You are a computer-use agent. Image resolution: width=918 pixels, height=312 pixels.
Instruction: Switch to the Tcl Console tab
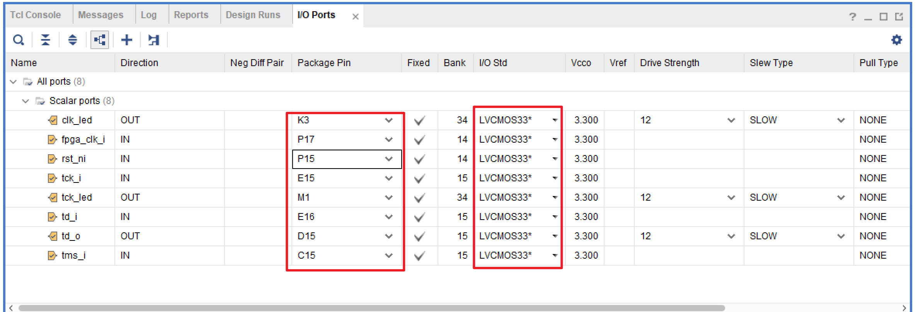[x=36, y=15]
